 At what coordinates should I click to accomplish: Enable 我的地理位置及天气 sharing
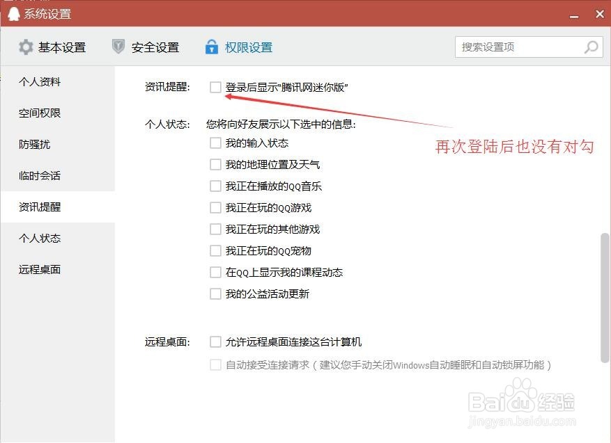(x=216, y=164)
